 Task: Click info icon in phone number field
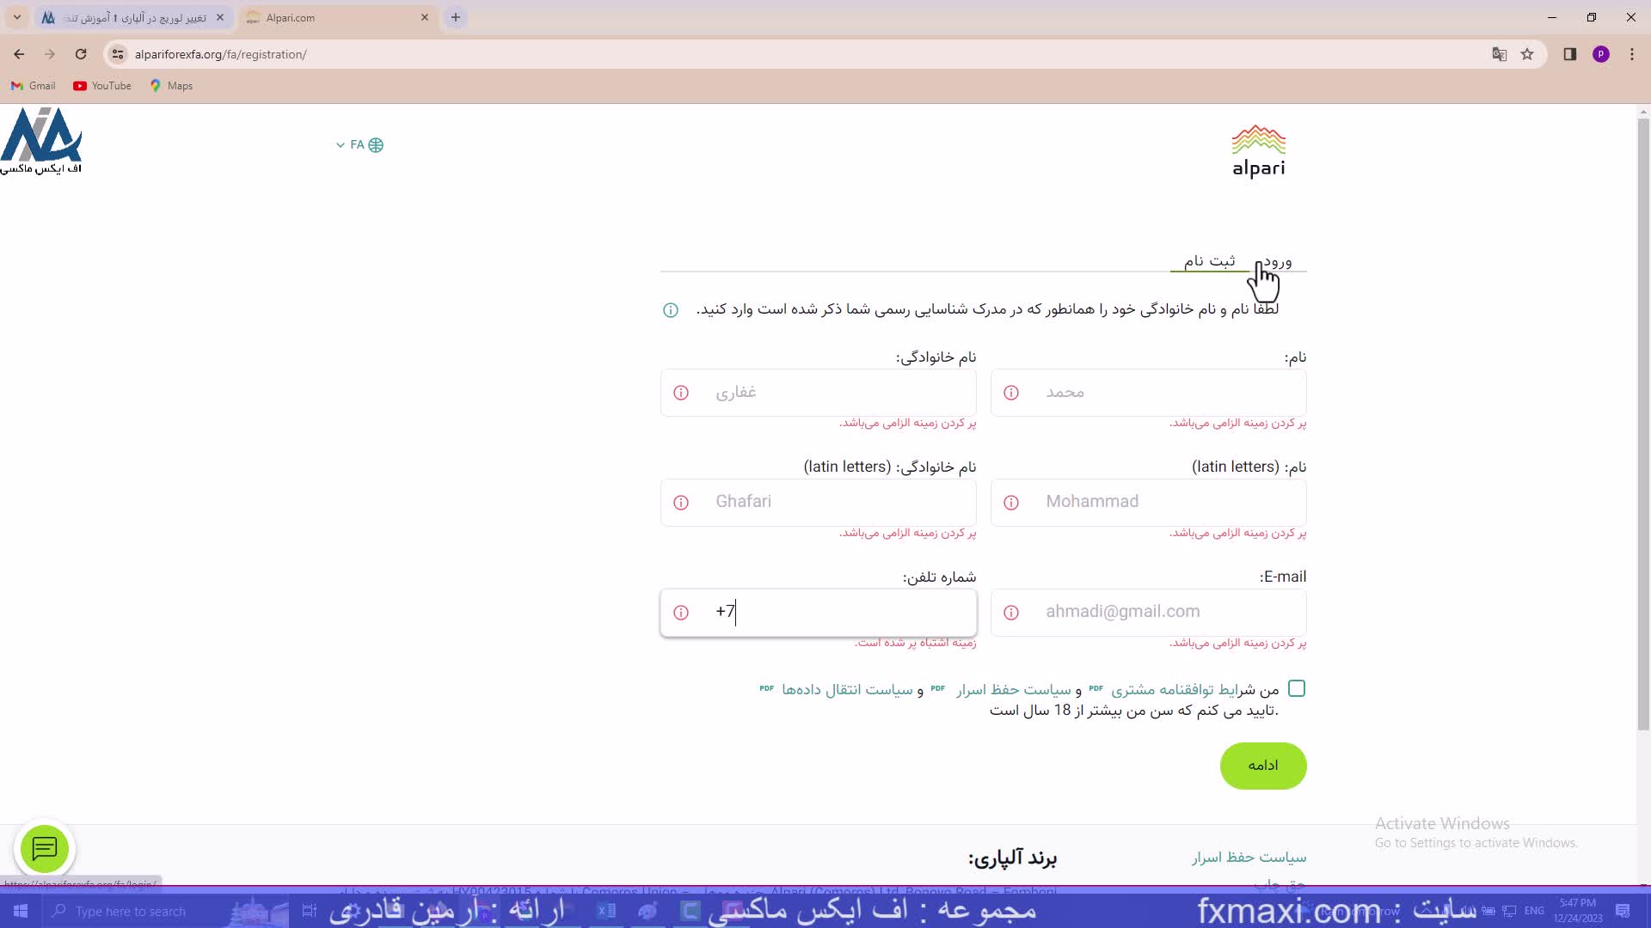pos(681,613)
